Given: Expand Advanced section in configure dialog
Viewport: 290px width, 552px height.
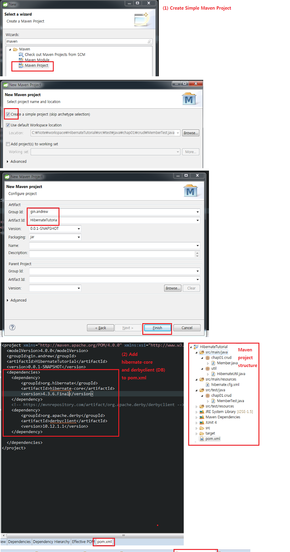Looking at the screenshot, I should (x=8, y=300).
